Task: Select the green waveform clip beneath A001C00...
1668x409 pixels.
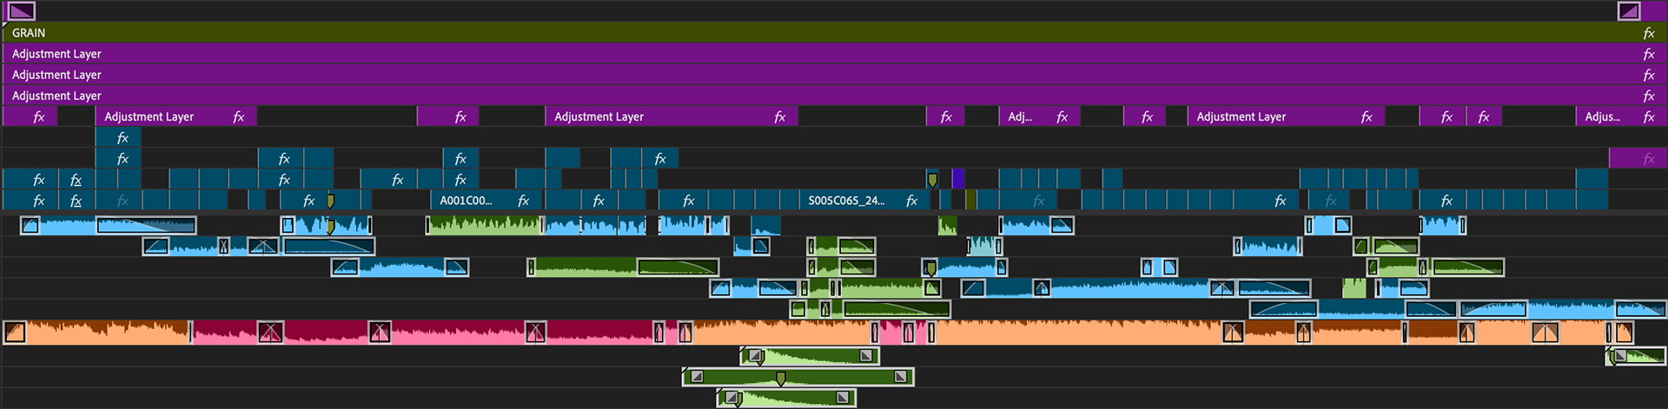Action: (485, 225)
